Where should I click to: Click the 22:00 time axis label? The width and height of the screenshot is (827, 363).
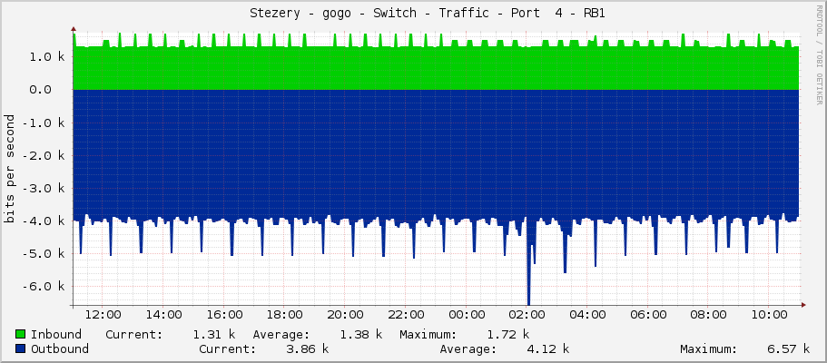coord(405,315)
